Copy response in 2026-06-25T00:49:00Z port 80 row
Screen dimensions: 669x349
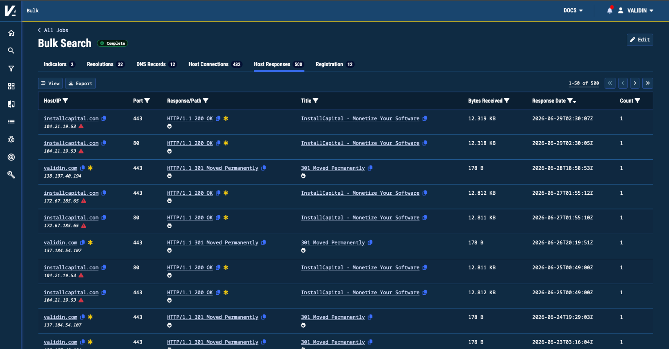(218, 267)
